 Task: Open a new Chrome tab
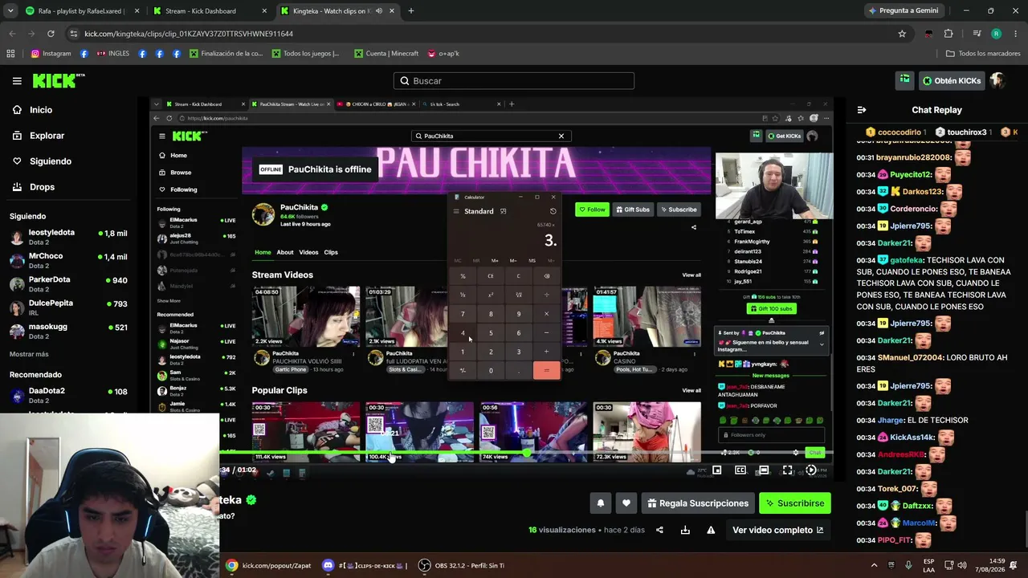tap(411, 11)
